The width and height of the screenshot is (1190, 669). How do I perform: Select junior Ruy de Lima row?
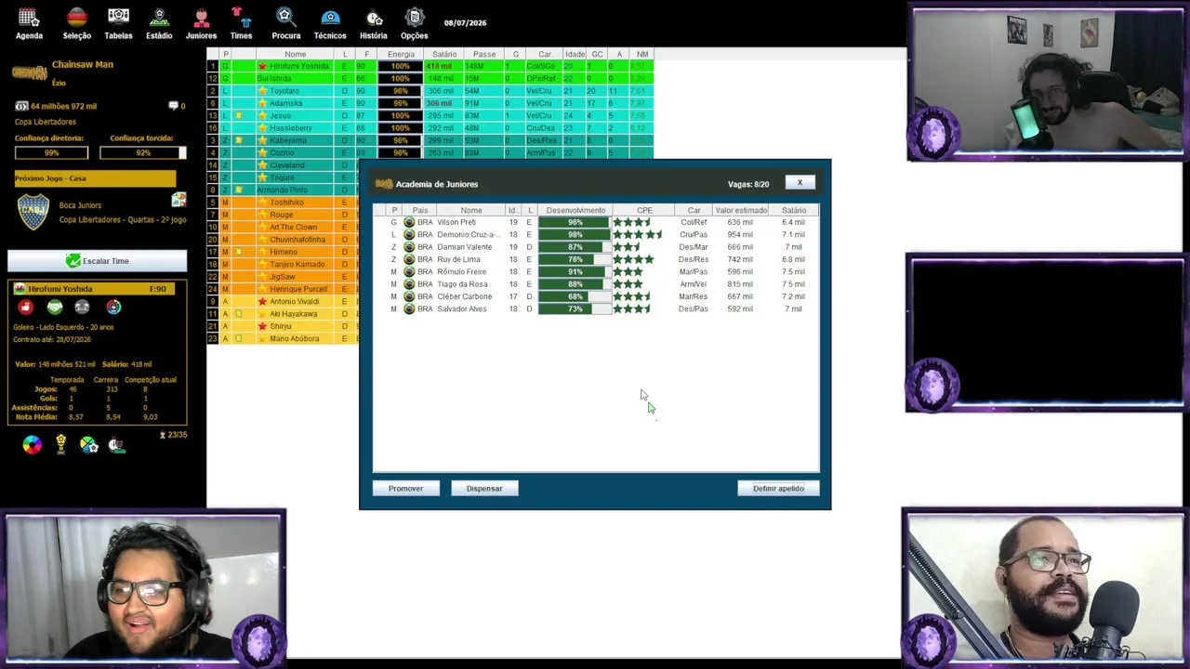click(596, 259)
